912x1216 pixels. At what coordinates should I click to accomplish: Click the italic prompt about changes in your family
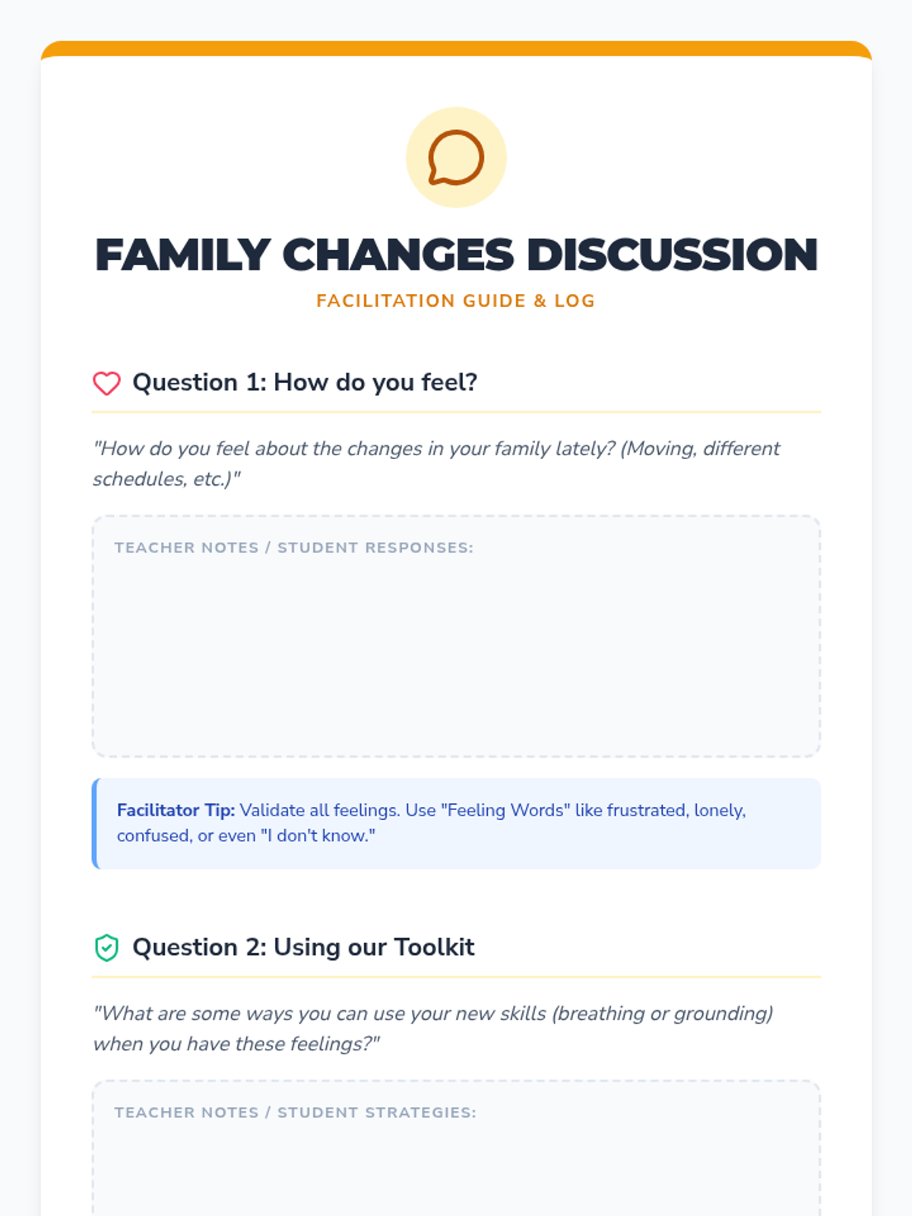pos(435,464)
